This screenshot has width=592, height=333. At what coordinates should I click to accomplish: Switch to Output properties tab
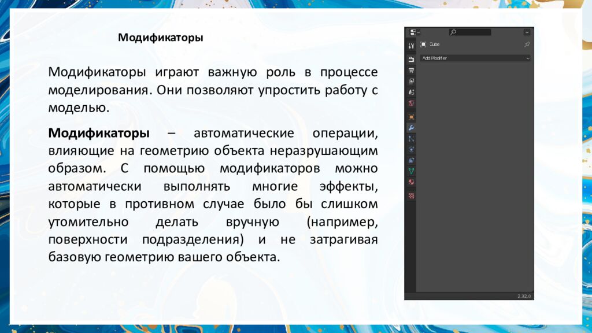[411, 70]
